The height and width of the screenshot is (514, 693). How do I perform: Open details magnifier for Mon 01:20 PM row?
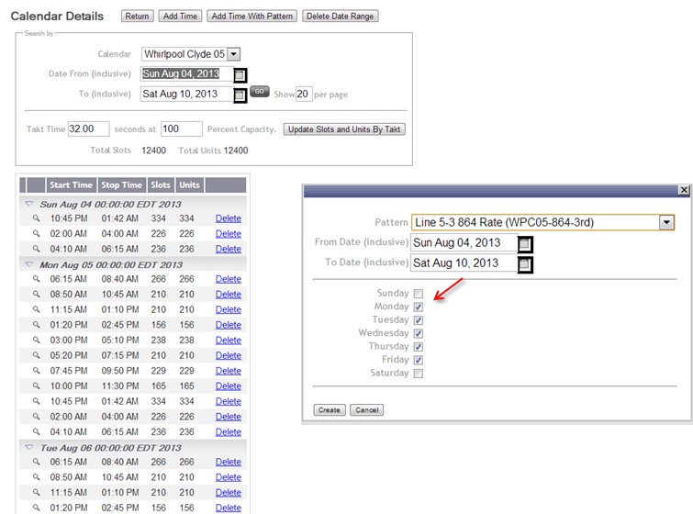click(x=36, y=325)
